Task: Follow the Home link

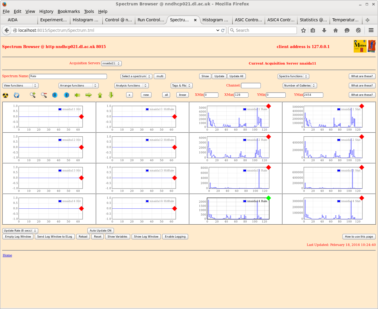Action: pyautogui.click(x=7, y=255)
